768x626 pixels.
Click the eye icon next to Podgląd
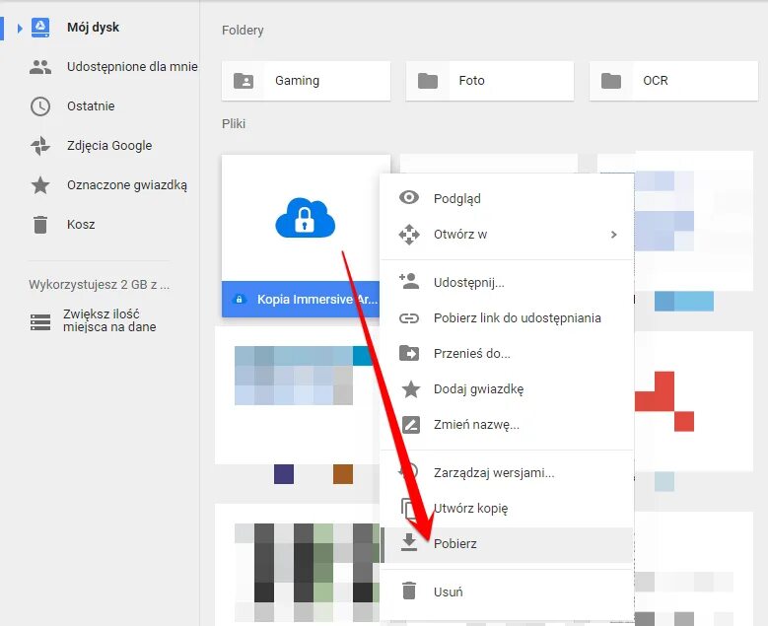tap(409, 197)
